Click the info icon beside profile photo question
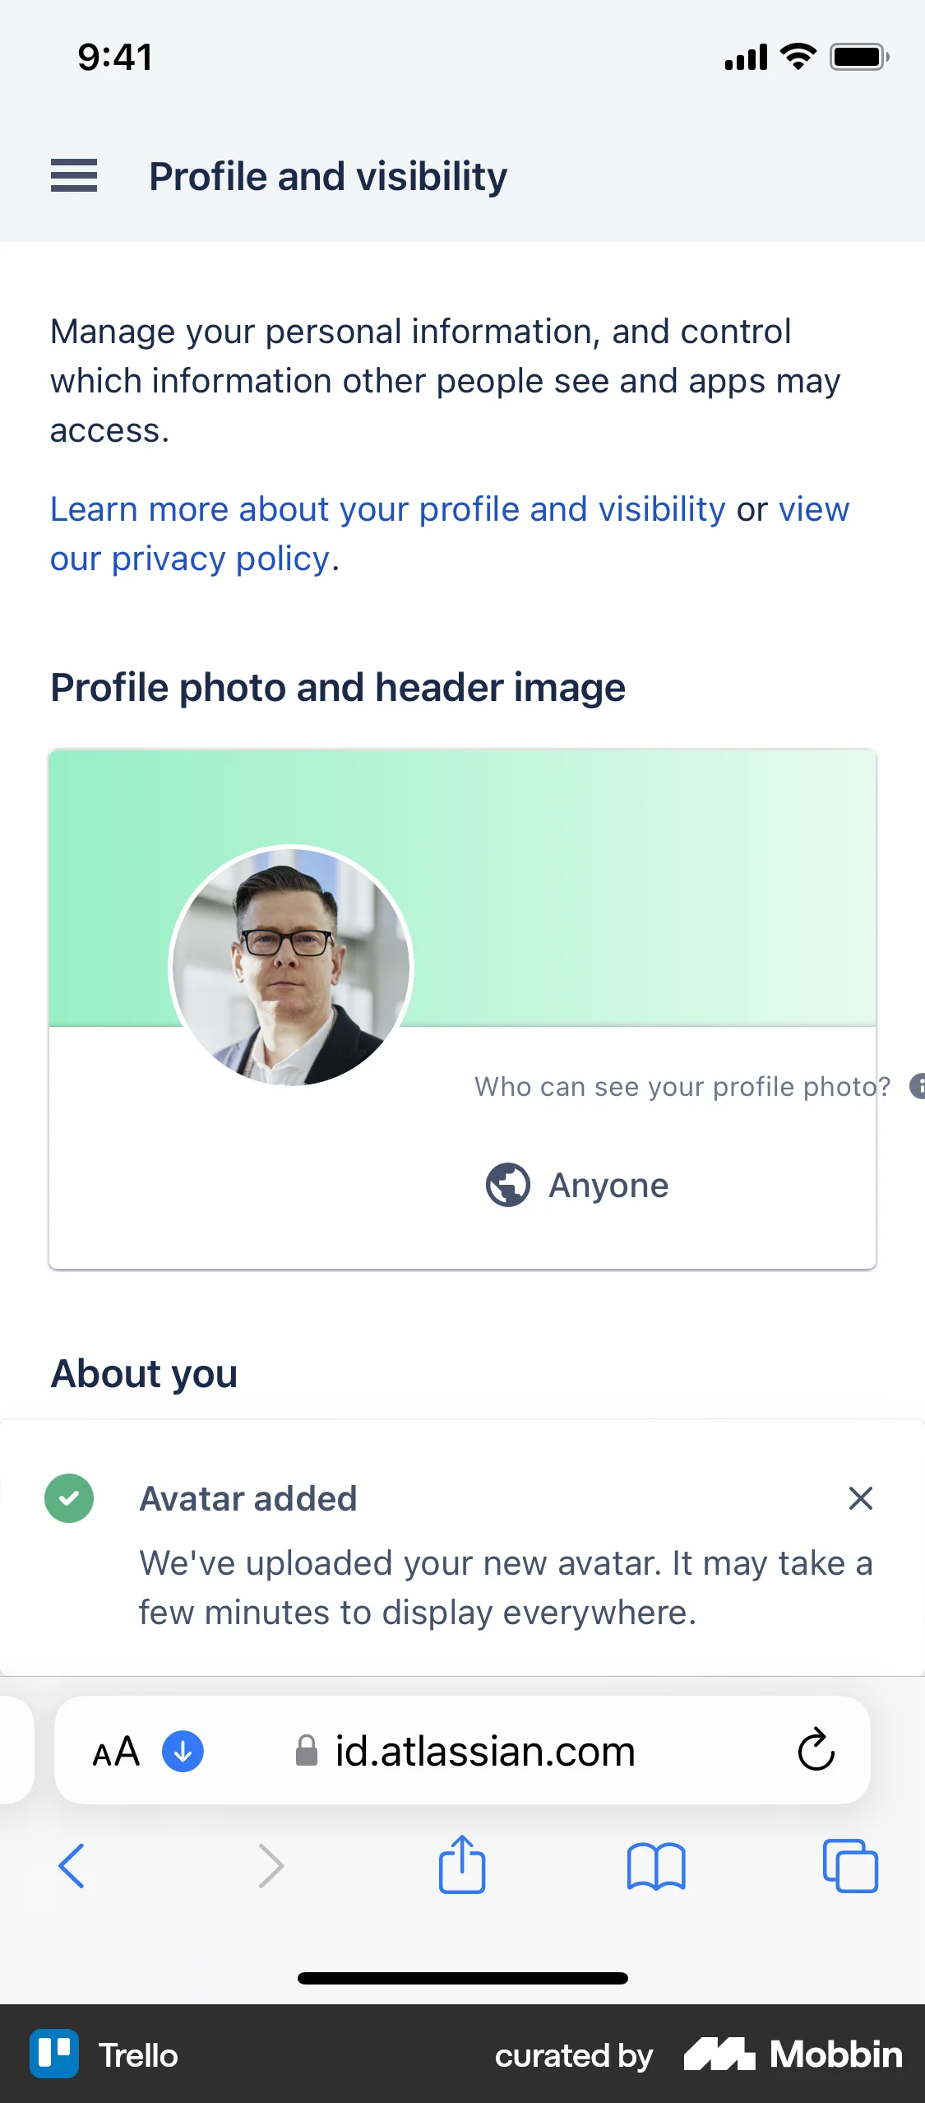The height and width of the screenshot is (2103, 925). pos(917,1086)
